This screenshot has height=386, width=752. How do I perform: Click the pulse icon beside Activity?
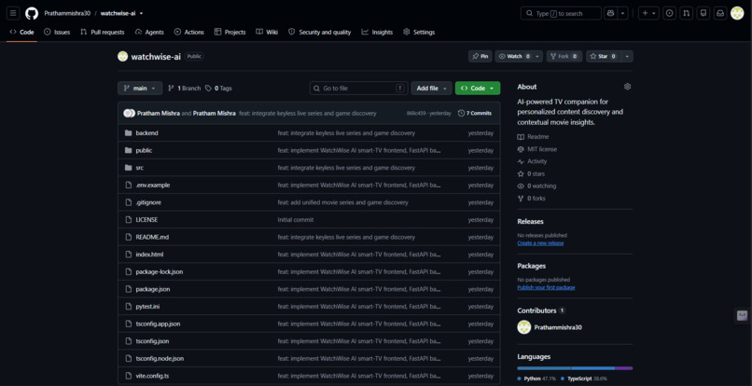(x=521, y=161)
